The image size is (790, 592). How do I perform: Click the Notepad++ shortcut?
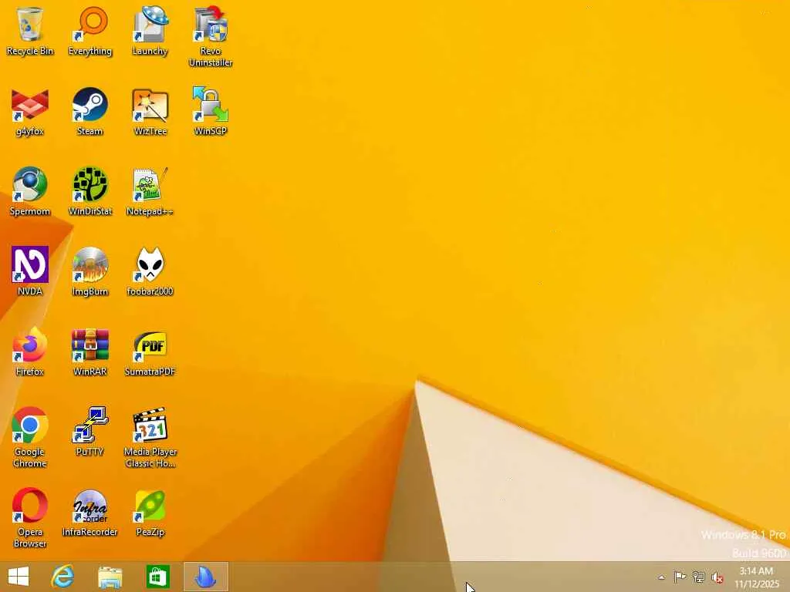[x=150, y=191]
